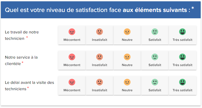202x108 pixels.
Task: Click the angry red face for customer service
Action: pyautogui.click(x=72, y=57)
